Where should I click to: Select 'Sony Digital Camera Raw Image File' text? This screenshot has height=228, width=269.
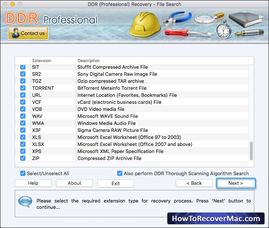click(117, 74)
